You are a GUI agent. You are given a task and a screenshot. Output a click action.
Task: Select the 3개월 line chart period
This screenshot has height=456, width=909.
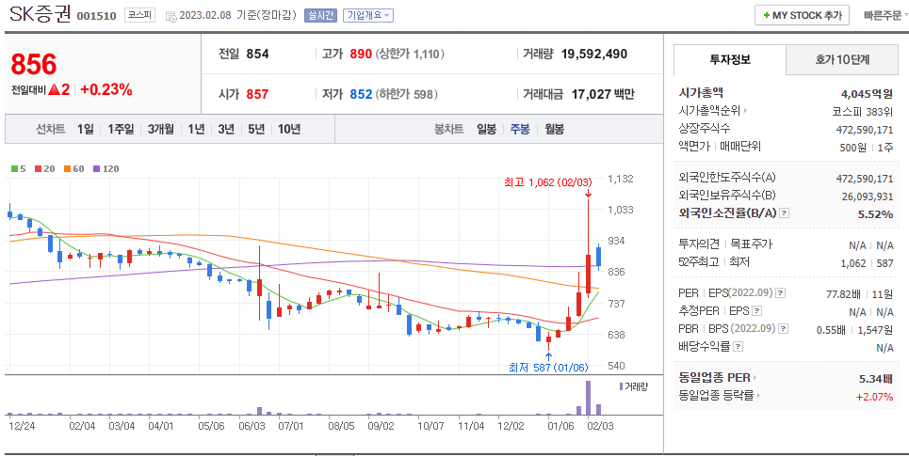point(160,129)
